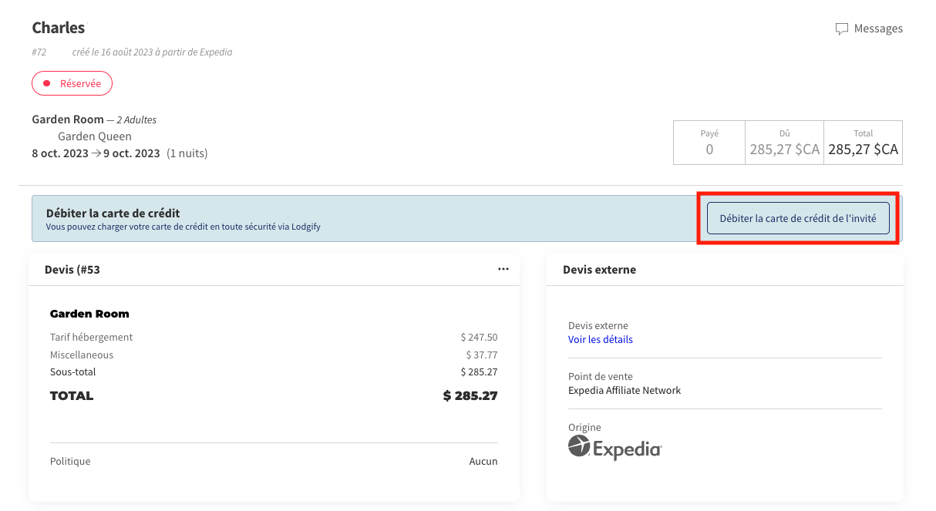
Task: Click the Réservée status badge
Action: tap(72, 82)
